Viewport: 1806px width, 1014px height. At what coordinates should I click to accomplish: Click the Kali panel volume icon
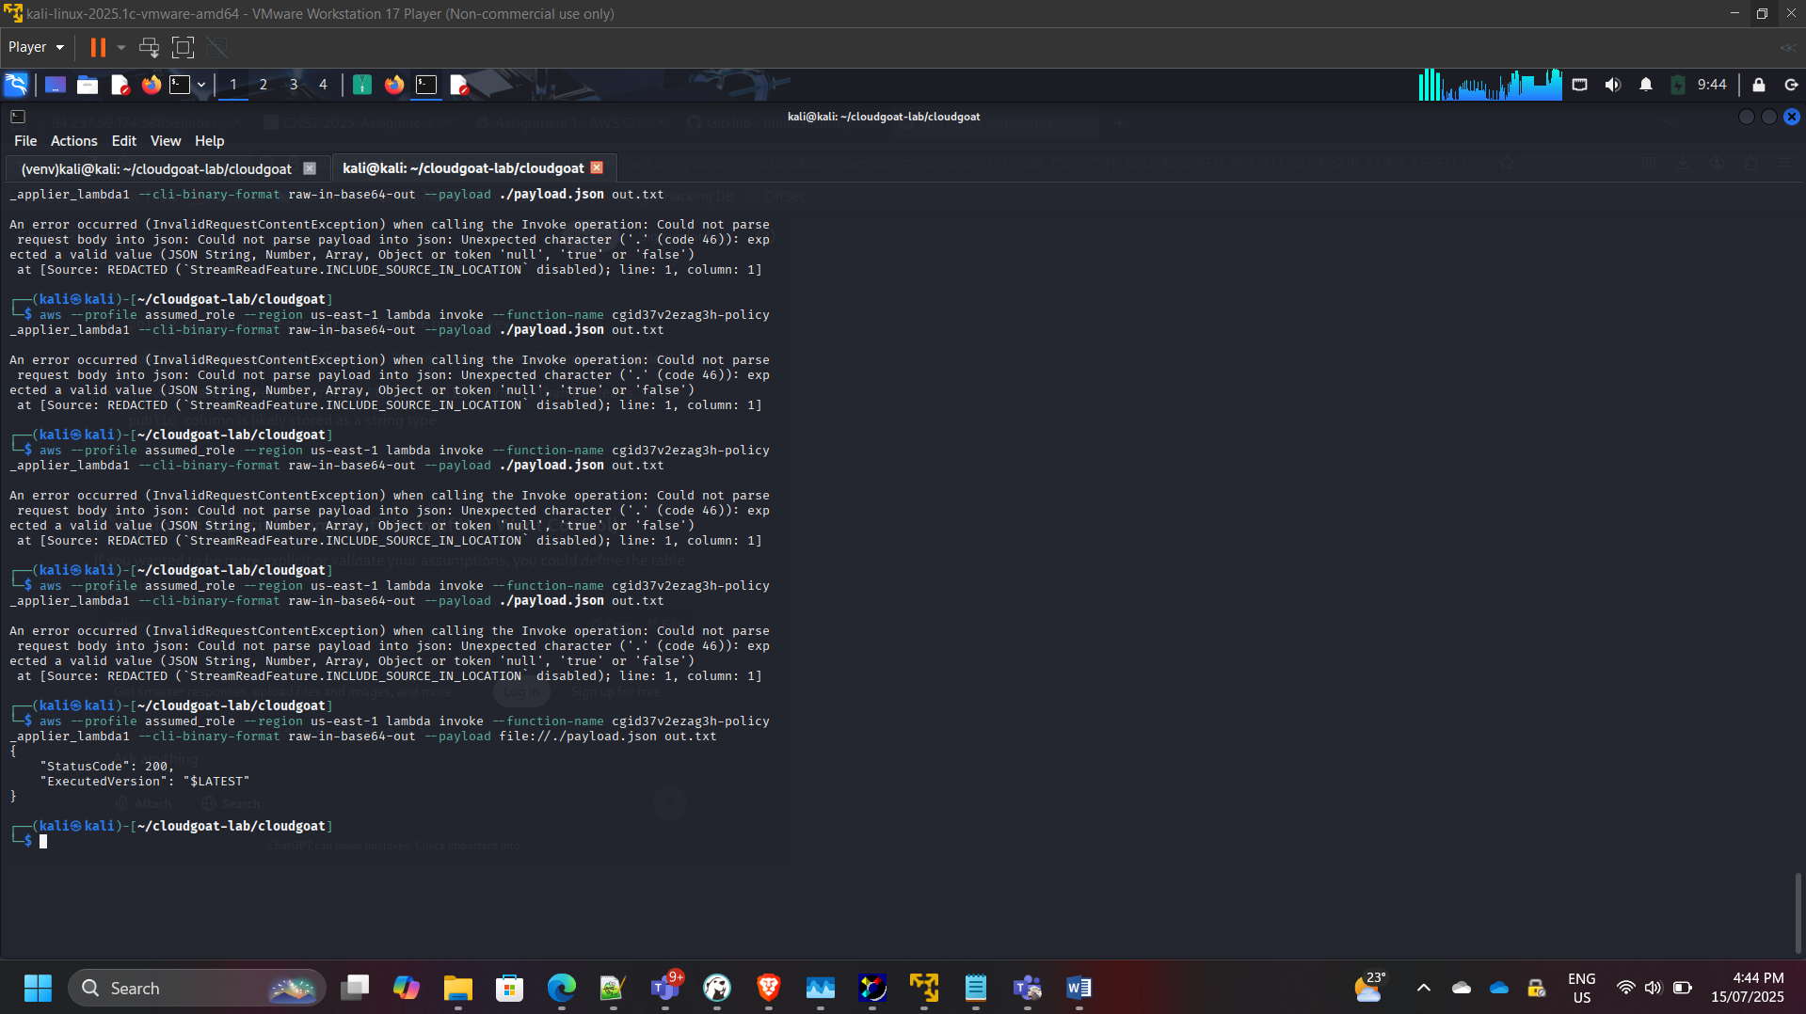[x=1612, y=85]
